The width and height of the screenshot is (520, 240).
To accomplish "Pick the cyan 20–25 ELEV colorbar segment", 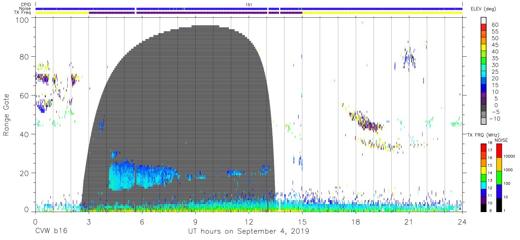I will (x=484, y=75).
